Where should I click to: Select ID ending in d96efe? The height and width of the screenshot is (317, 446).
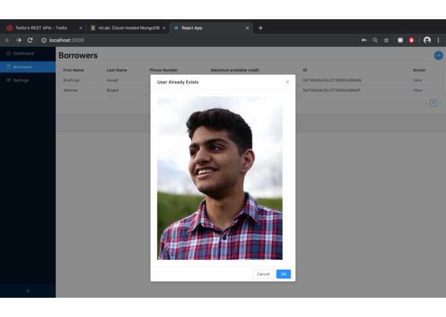point(332,80)
